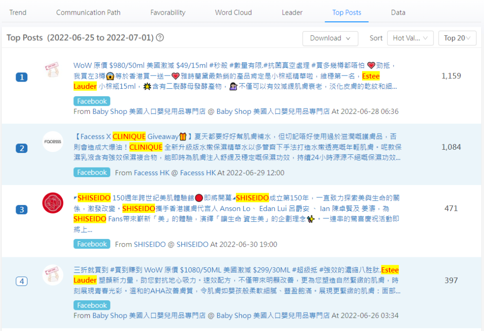Click rank badge number 3

tap(22, 210)
